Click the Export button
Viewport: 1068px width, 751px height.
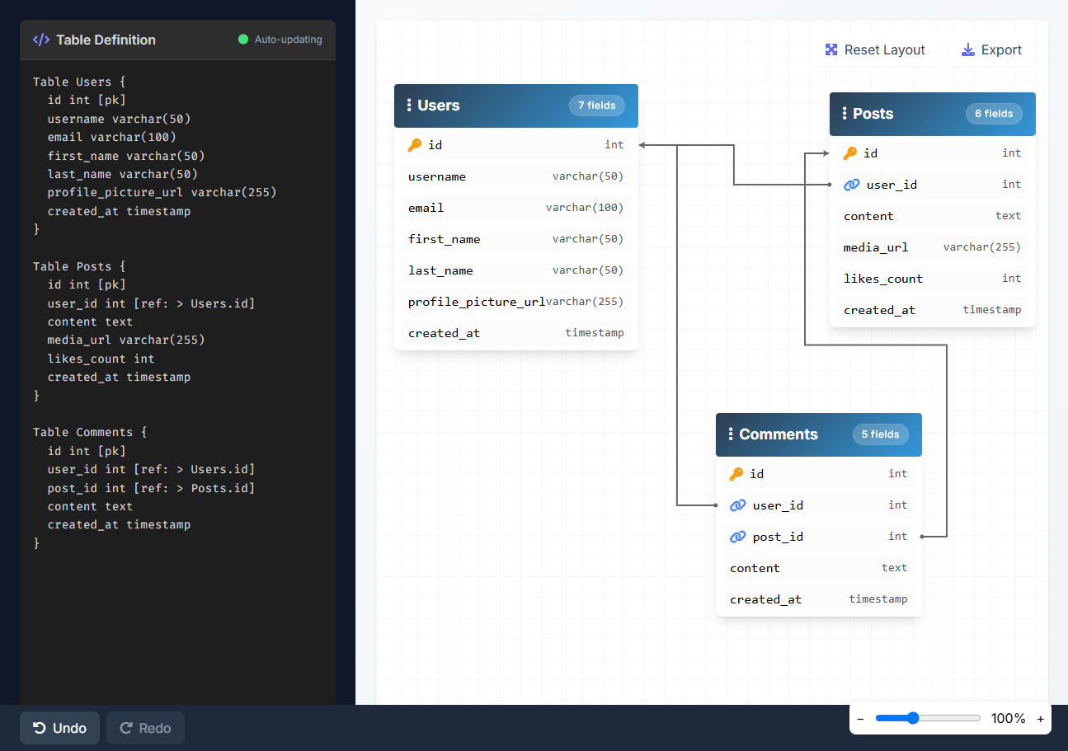click(x=991, y=50)
